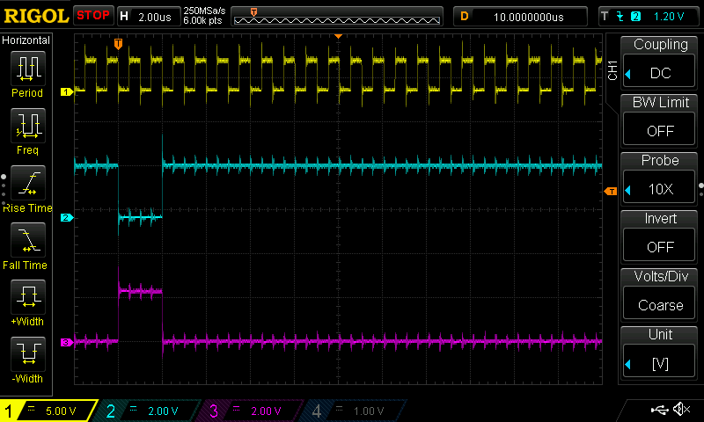This screenshot has height=422, width=704.
Task: Toggle Volts/Div Coarse setting
Action: coord(659,303)
